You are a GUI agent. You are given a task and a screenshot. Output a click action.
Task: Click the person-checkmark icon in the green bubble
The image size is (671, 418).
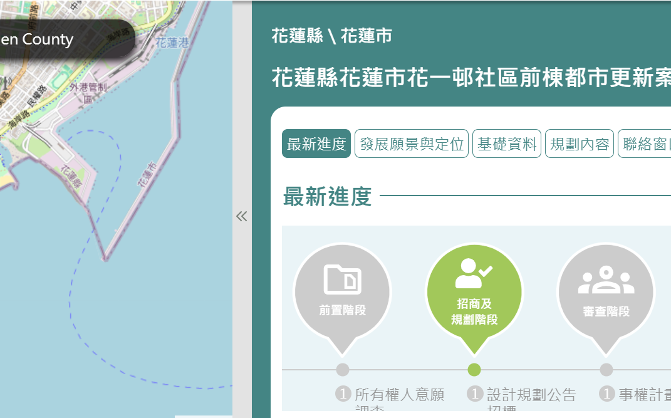point(474,273)
